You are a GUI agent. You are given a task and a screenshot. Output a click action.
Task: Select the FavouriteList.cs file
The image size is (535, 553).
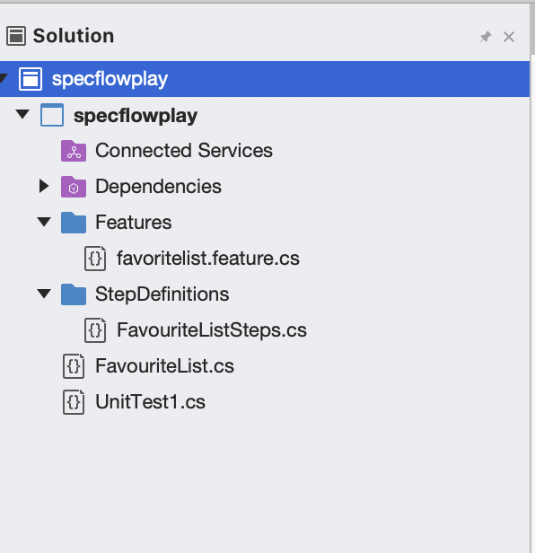(164, 366)
